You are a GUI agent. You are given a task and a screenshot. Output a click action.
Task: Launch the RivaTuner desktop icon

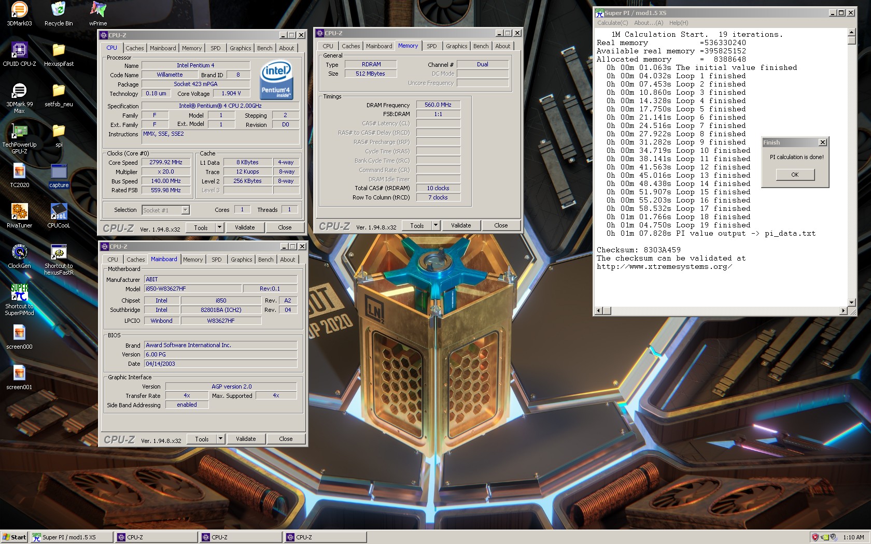pos(19,216)
